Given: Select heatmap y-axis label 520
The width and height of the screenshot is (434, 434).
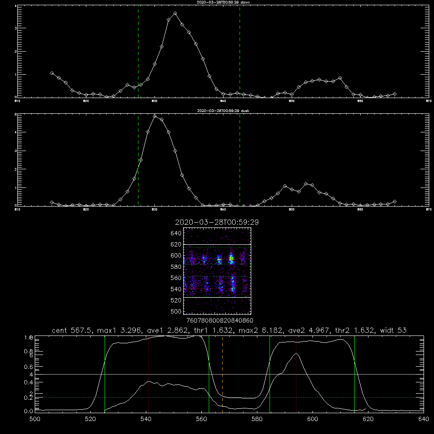Looking at the screenshot, I should pyautogui.click(x=176, y=300).
